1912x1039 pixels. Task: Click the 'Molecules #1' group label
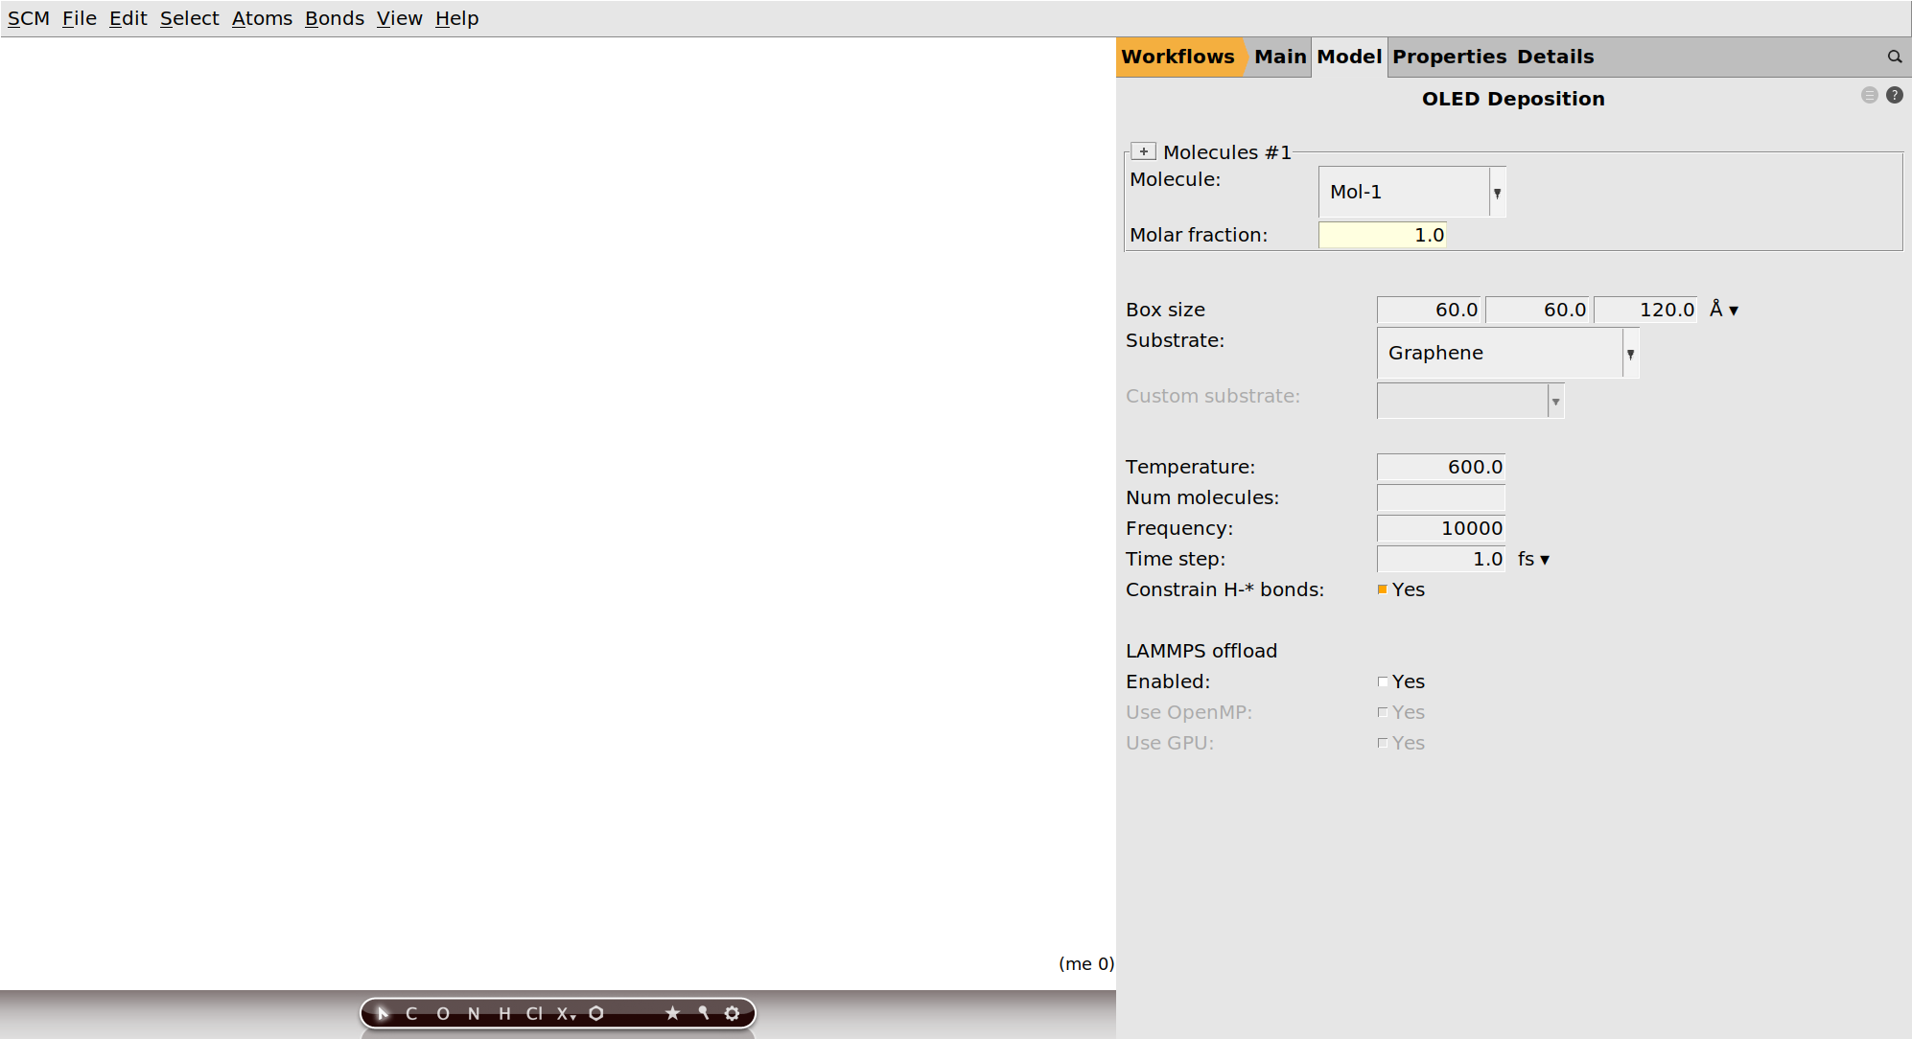pos(1226,152)
